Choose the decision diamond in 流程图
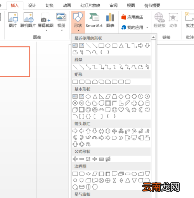 click(x=88, y=174)
